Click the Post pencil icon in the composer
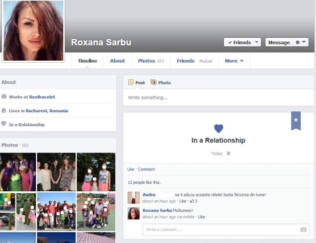This screenshot has height=243, width=316. (131, 82)
